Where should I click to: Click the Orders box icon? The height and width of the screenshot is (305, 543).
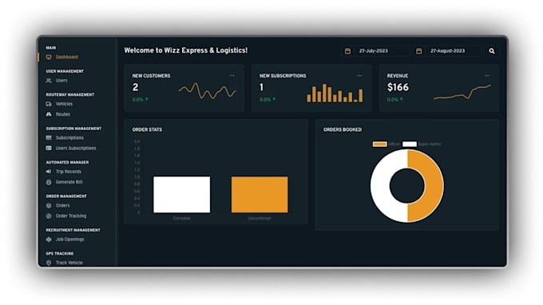49,206
